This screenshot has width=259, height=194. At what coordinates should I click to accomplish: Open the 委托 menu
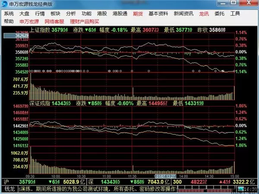219,14
